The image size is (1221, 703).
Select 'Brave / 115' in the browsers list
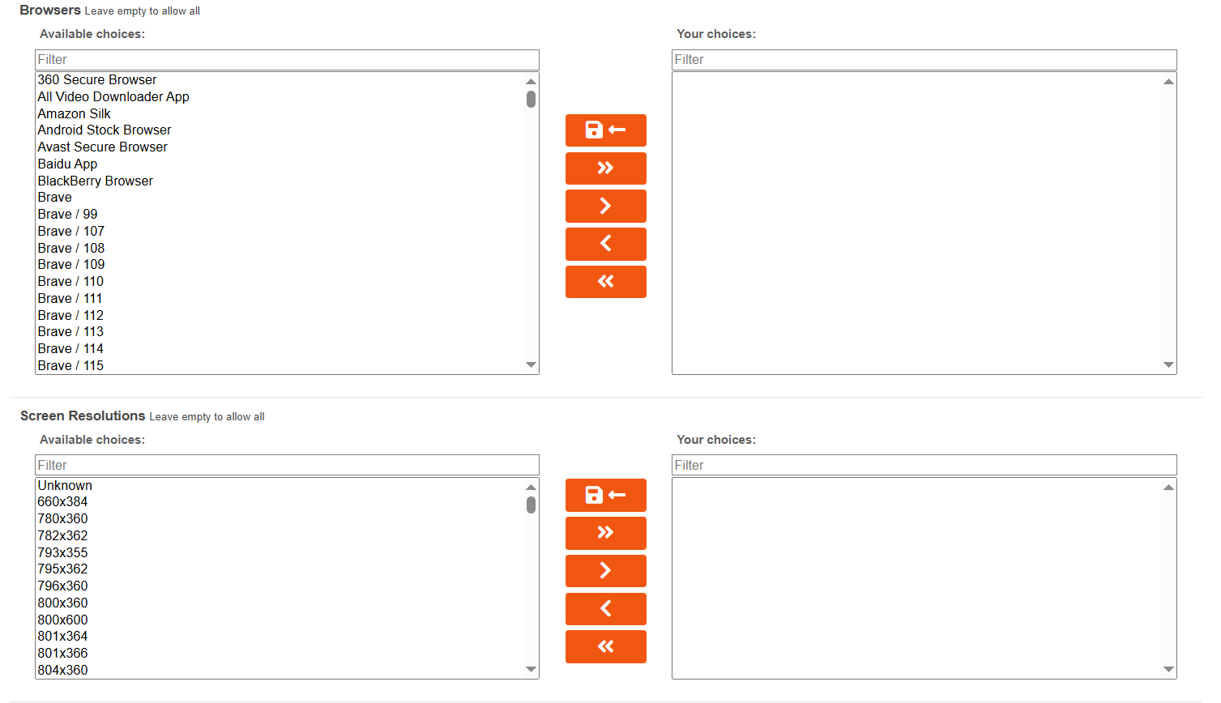[x=280, y=366]
